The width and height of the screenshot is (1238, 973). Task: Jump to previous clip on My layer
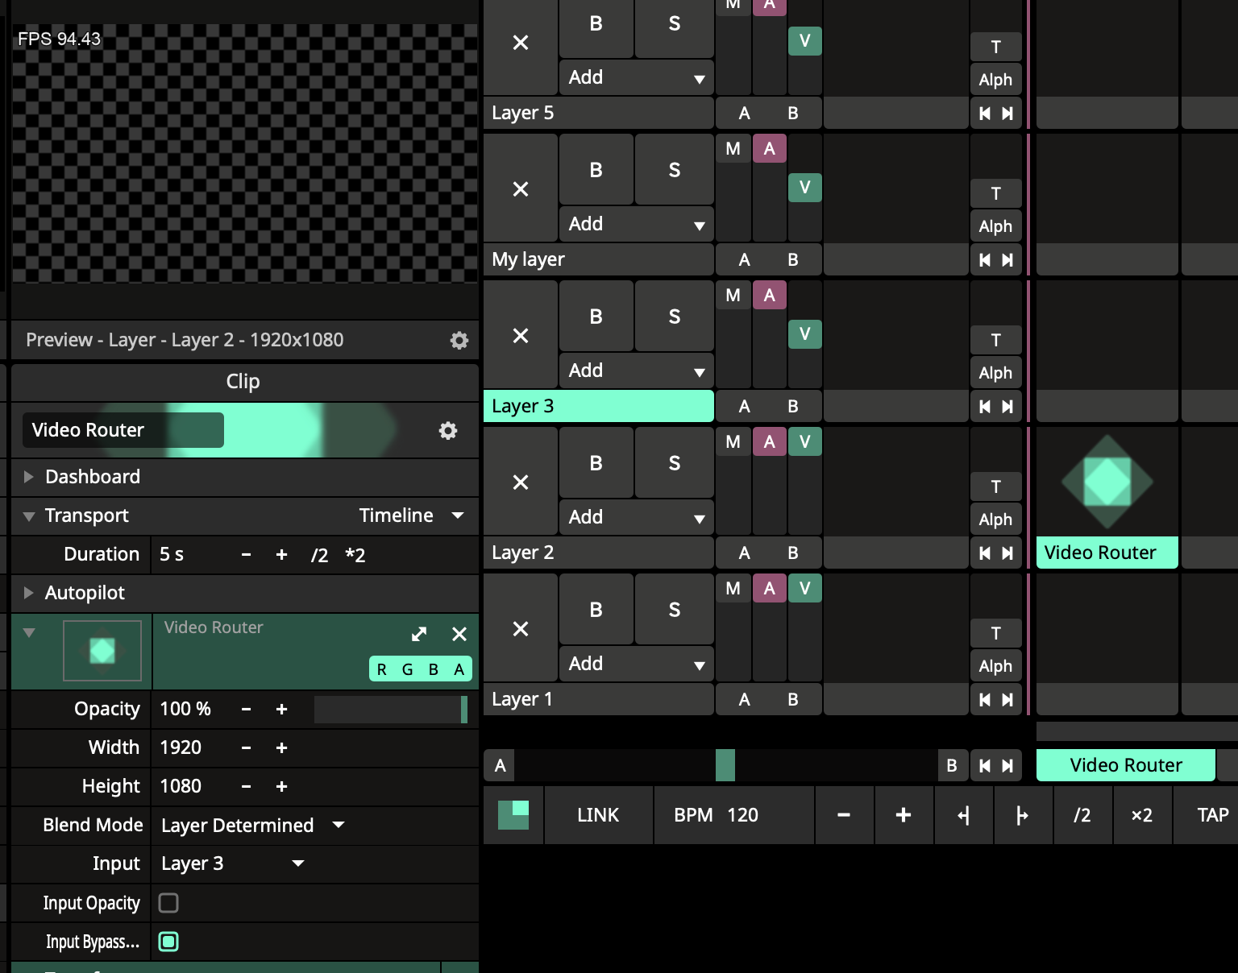[x=984, y=260]
